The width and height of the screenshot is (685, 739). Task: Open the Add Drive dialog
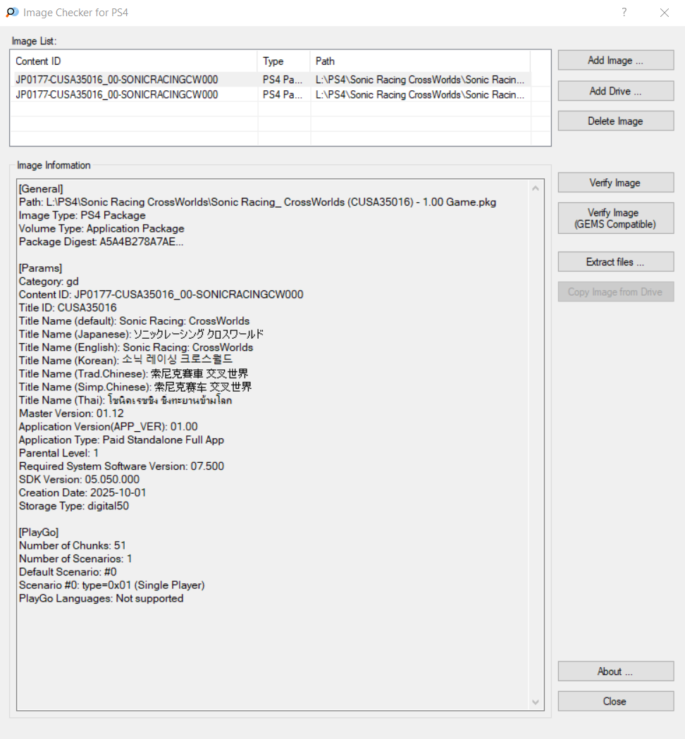tap(615, 91)
